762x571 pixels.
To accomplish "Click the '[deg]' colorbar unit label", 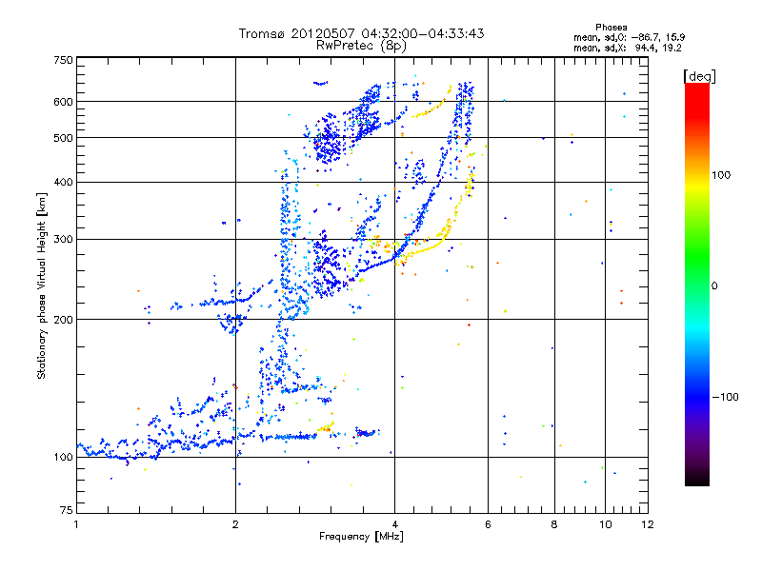I will click(699, 76).
